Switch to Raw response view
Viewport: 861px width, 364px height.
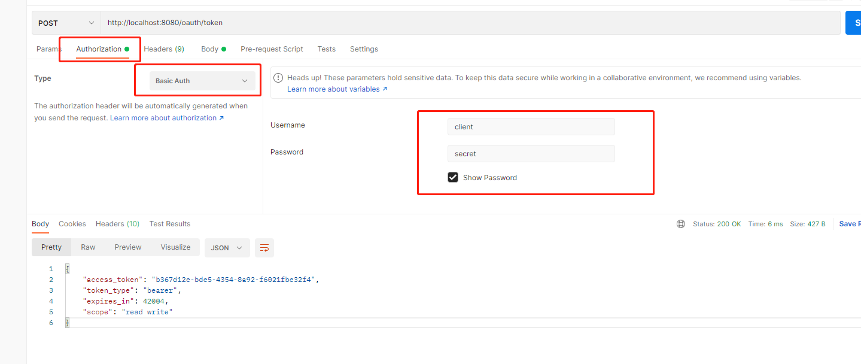tap(88, 247)
